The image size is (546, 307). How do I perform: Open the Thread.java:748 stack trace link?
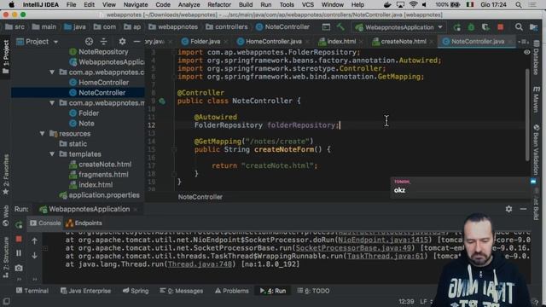200,264
